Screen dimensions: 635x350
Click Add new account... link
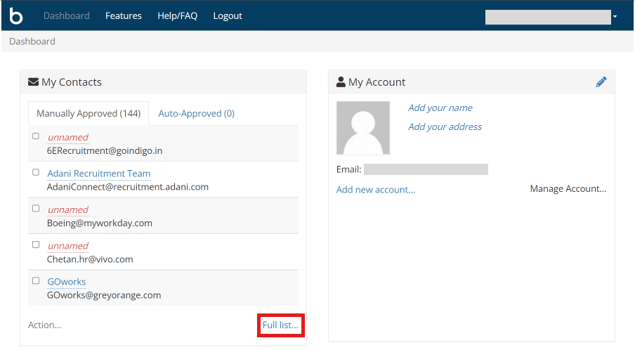tap(375, 190)
